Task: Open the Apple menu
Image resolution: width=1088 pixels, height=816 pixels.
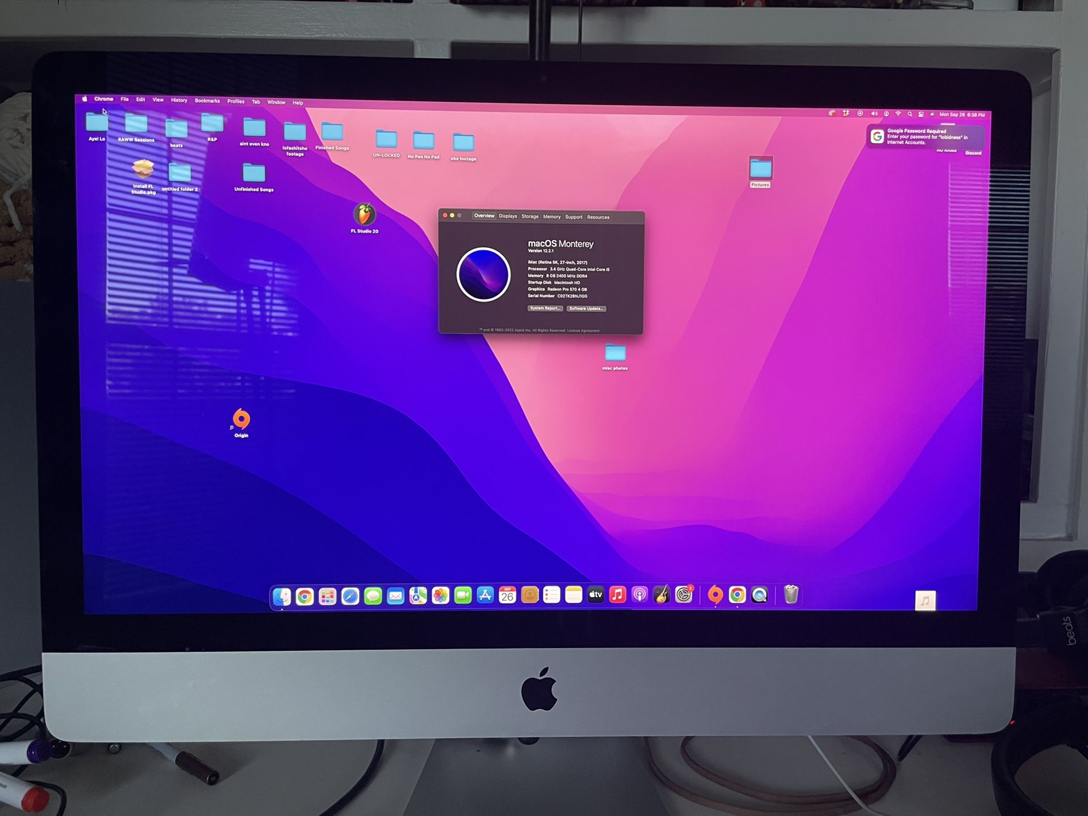Action: click(84, 98)
